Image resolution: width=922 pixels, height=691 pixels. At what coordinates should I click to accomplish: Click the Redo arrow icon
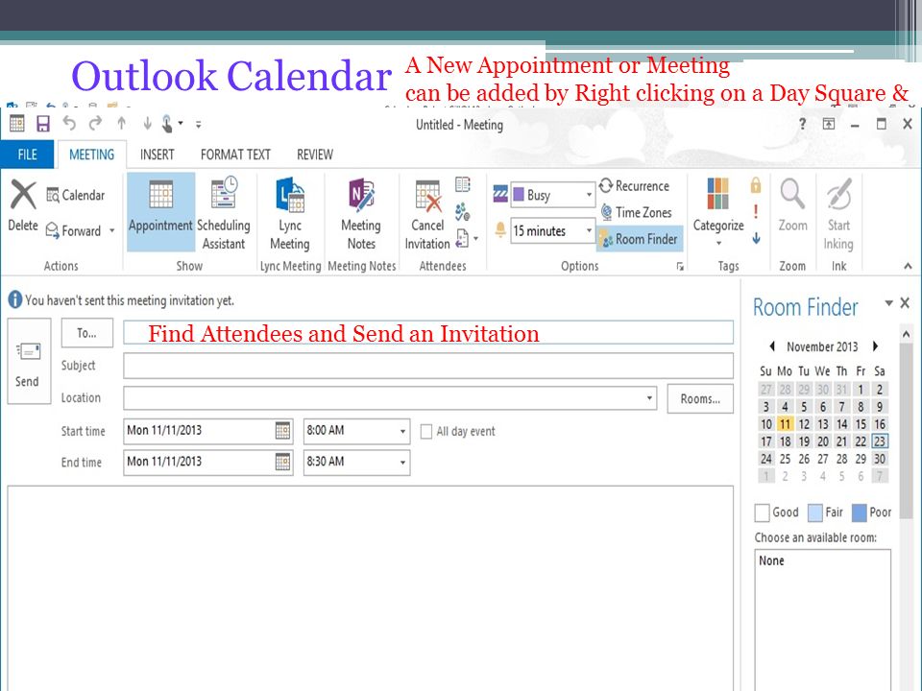(x=95, y=124)
